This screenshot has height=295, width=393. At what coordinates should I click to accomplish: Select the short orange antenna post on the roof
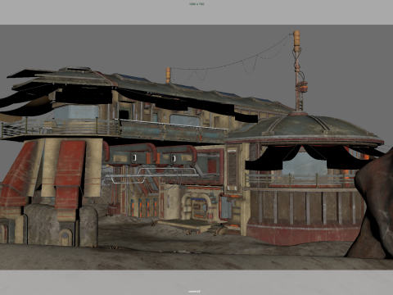pos(168,75)
